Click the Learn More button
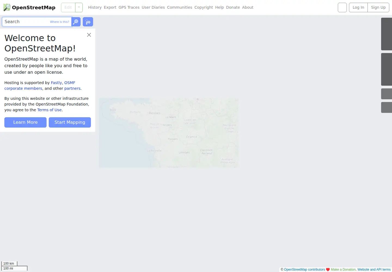This screenshot has height=272, width=392. tap(25, 122)
